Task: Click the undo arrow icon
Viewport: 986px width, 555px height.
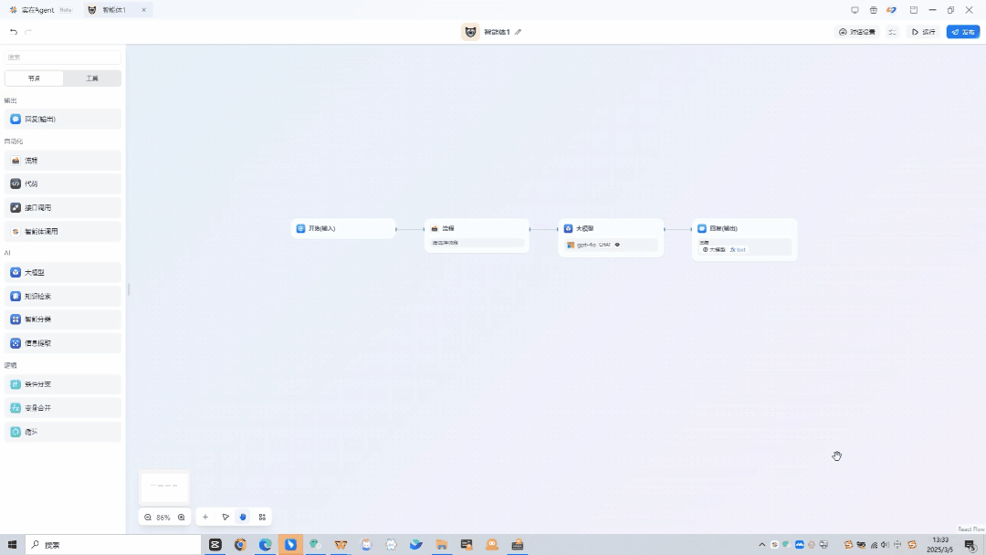Action: point(14,32)
